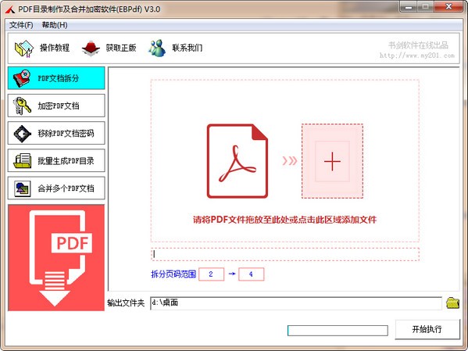Click the large red PDF download banner

(x=56, y=258)
